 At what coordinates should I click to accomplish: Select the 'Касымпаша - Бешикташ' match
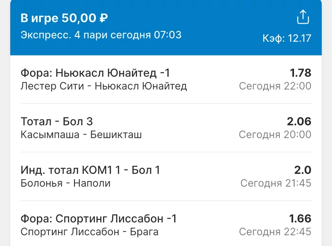point(81,135)
